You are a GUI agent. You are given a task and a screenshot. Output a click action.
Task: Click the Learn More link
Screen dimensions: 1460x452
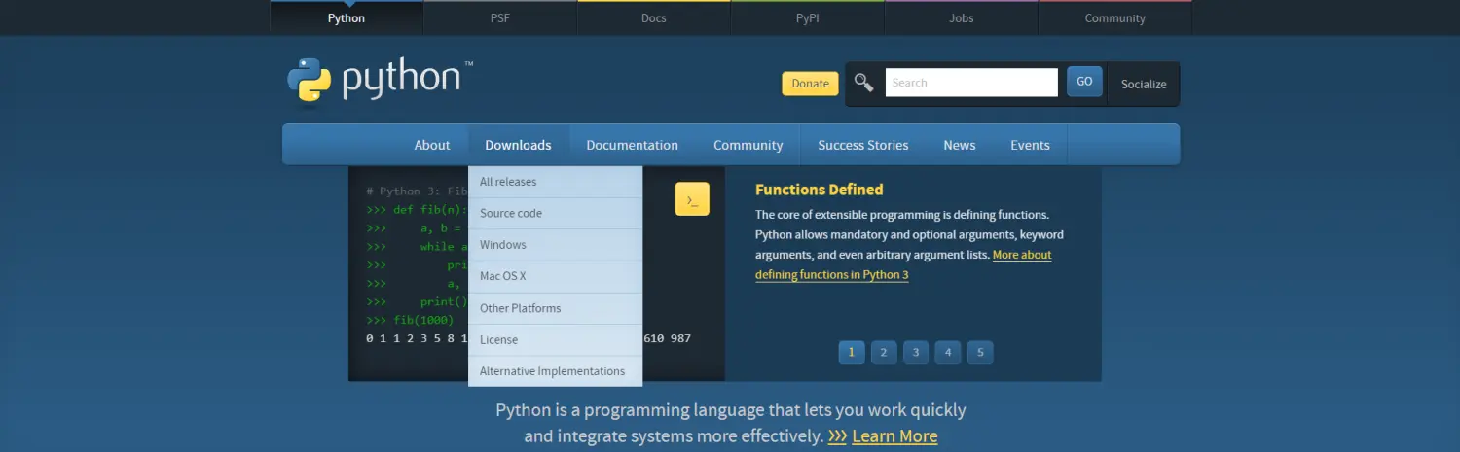tap(894, 436)
